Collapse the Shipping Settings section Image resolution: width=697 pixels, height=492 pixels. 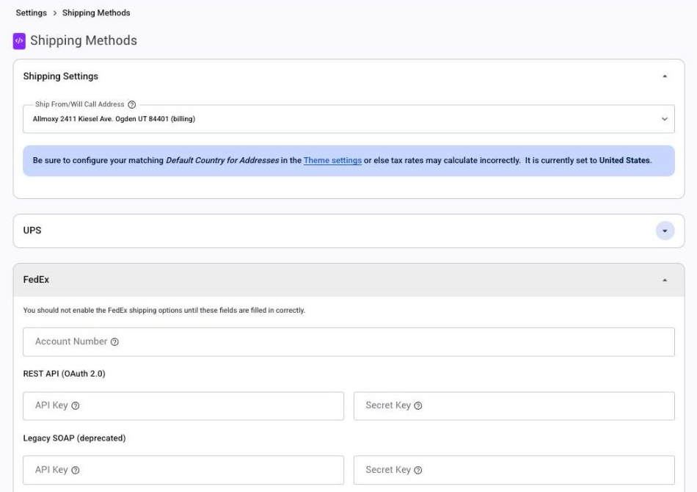(x=665, y=76)
